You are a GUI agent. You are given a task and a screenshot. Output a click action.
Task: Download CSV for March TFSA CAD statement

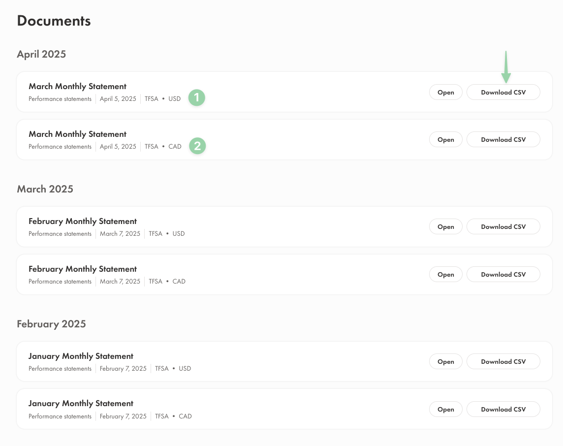tap(503, 140)
